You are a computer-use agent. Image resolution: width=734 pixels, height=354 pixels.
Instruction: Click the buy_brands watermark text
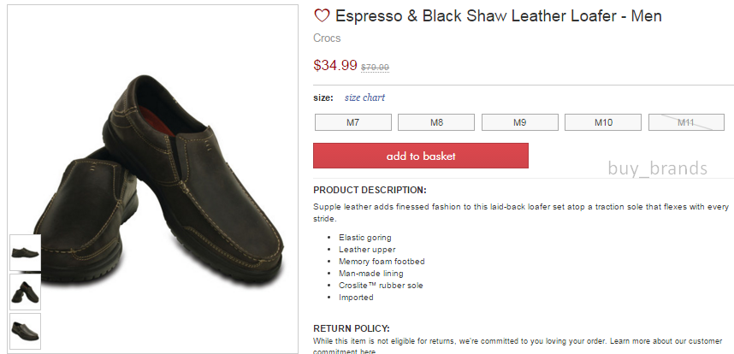(x=658, y=168)
